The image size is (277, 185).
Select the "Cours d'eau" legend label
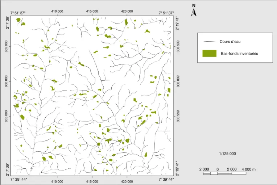coord(230,42)
